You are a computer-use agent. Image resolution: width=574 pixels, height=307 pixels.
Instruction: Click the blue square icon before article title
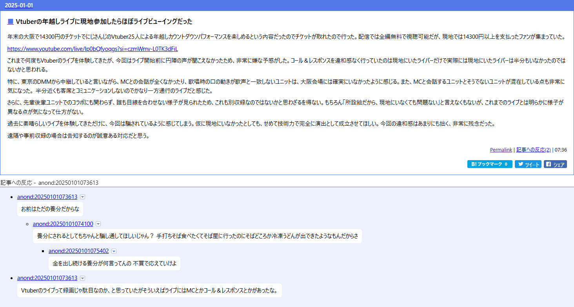(x=11, y=22)
